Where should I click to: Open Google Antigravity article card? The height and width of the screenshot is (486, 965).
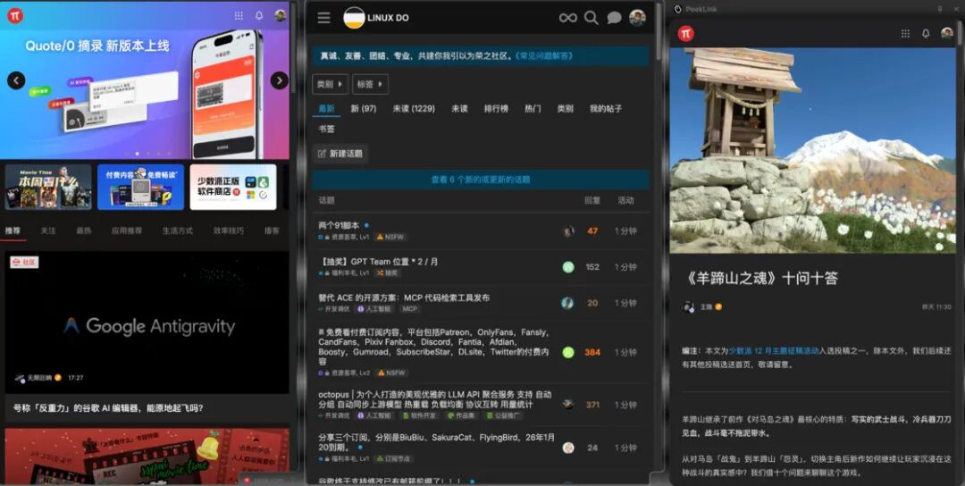click(x=147, y=323)
